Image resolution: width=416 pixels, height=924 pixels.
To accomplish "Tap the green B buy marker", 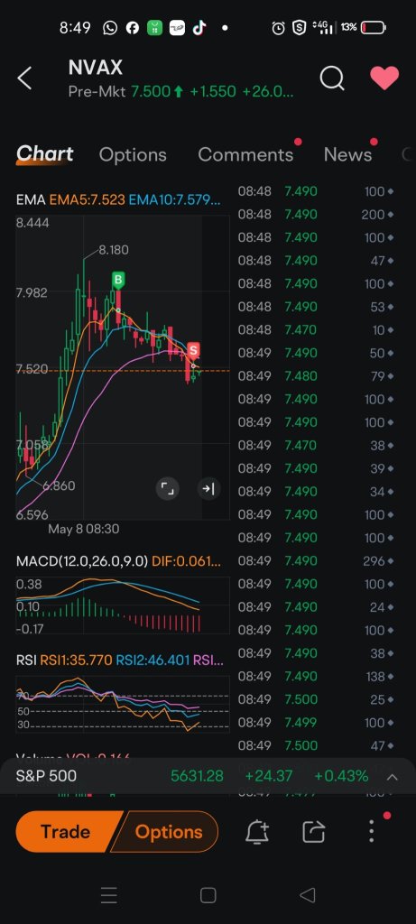I will (x=118, y=280).
